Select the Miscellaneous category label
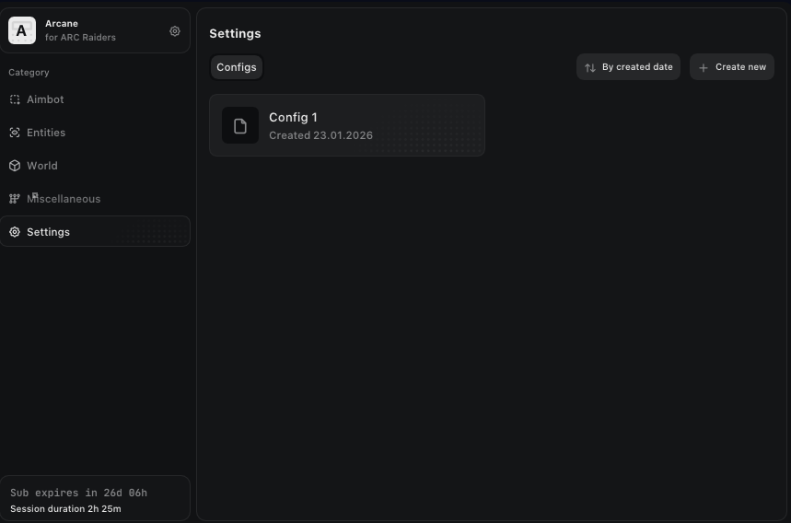Image resolution: width=791 pixels, height=523 pixels. [x=64, y=199]
